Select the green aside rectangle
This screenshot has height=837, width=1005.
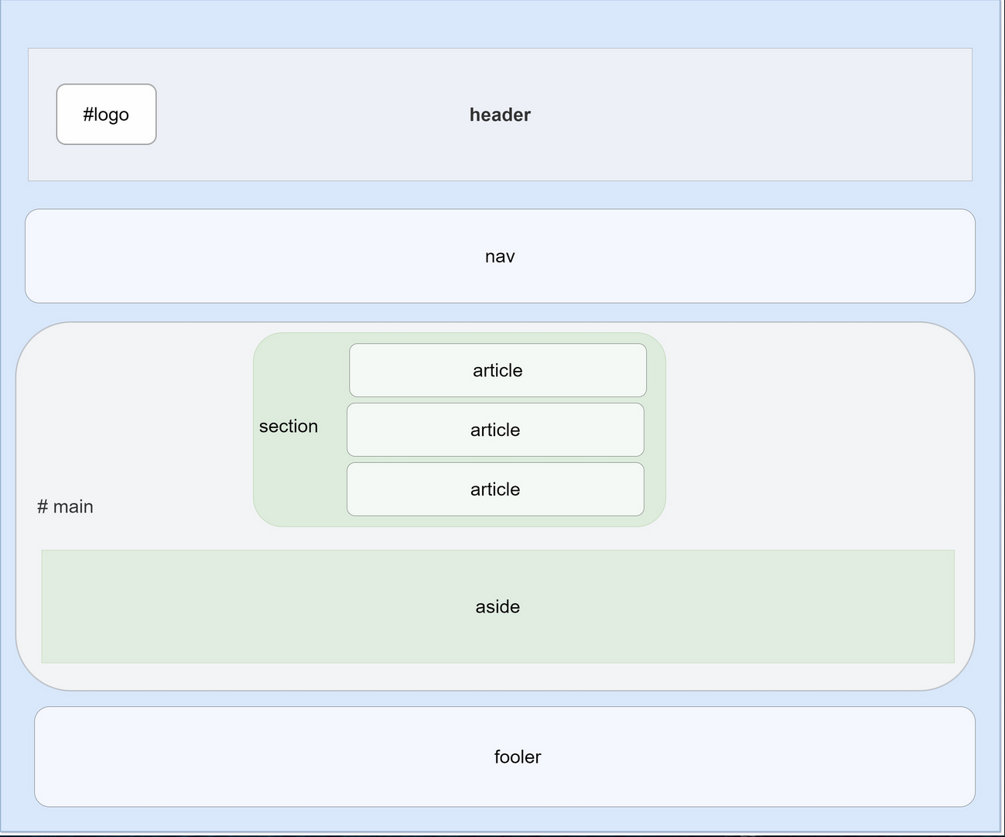click(232, 606)
